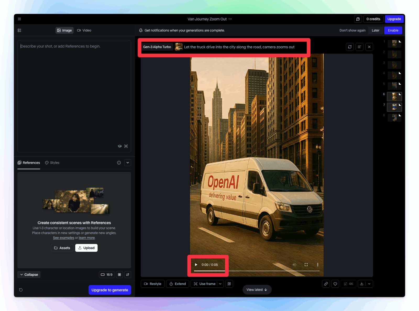The image size is (419, 311).
Task: Click the Restyle button
Action: pos(153,284)
